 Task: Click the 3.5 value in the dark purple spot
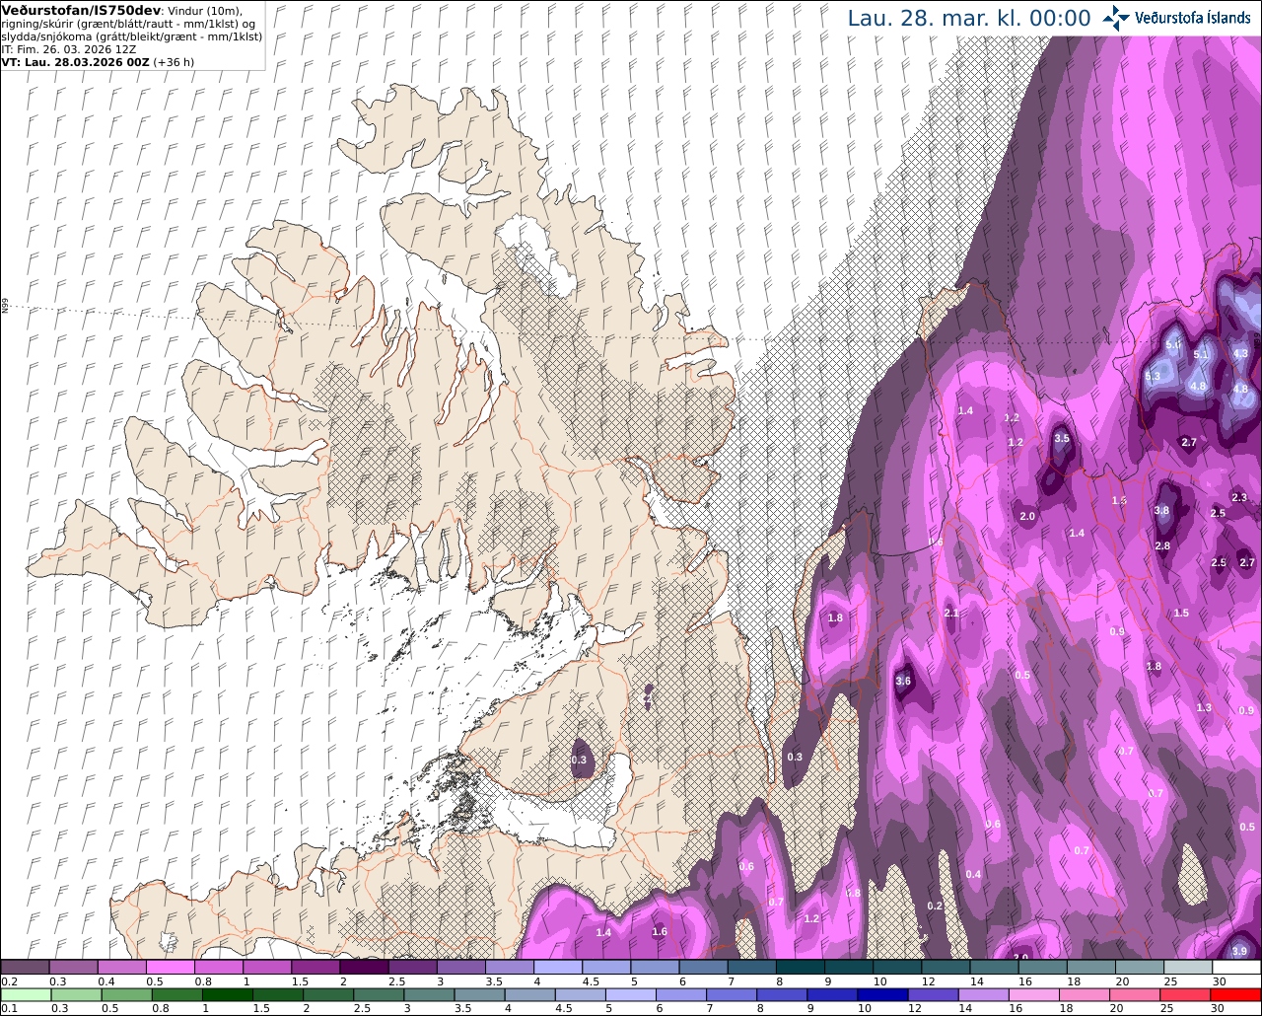pyautogui.click(x=1061, y=438)
